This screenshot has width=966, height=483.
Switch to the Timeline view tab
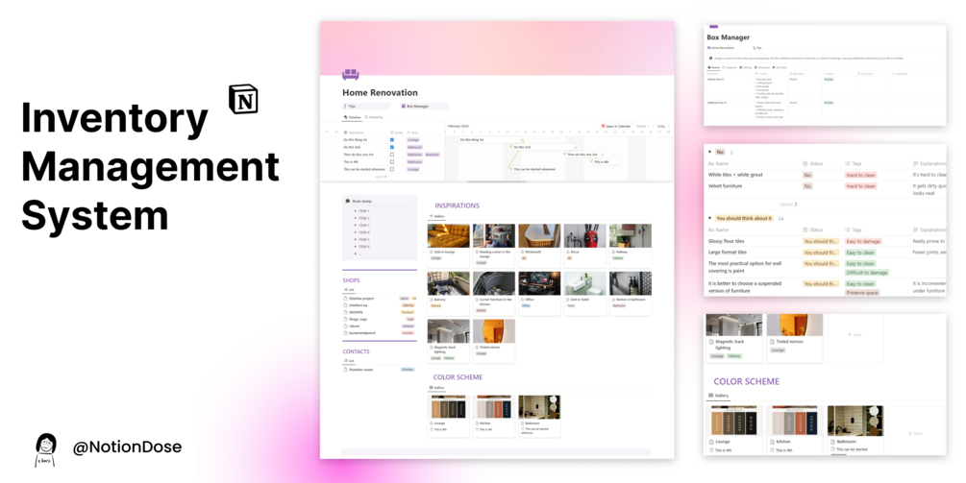pos(353,117)
